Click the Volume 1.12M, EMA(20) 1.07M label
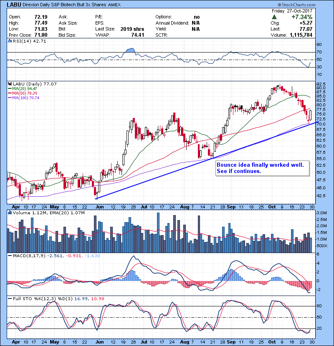This screenshot has width=334, height=346. coord(48,213)
